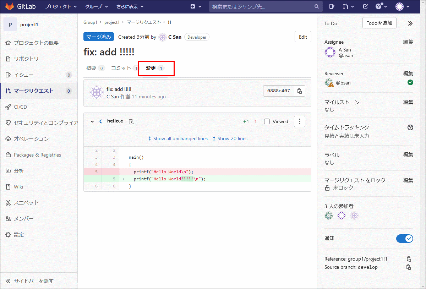Click the green approved check icon
Screen dimensions: 426x289
pyautogui.click(x=410, y=82)
